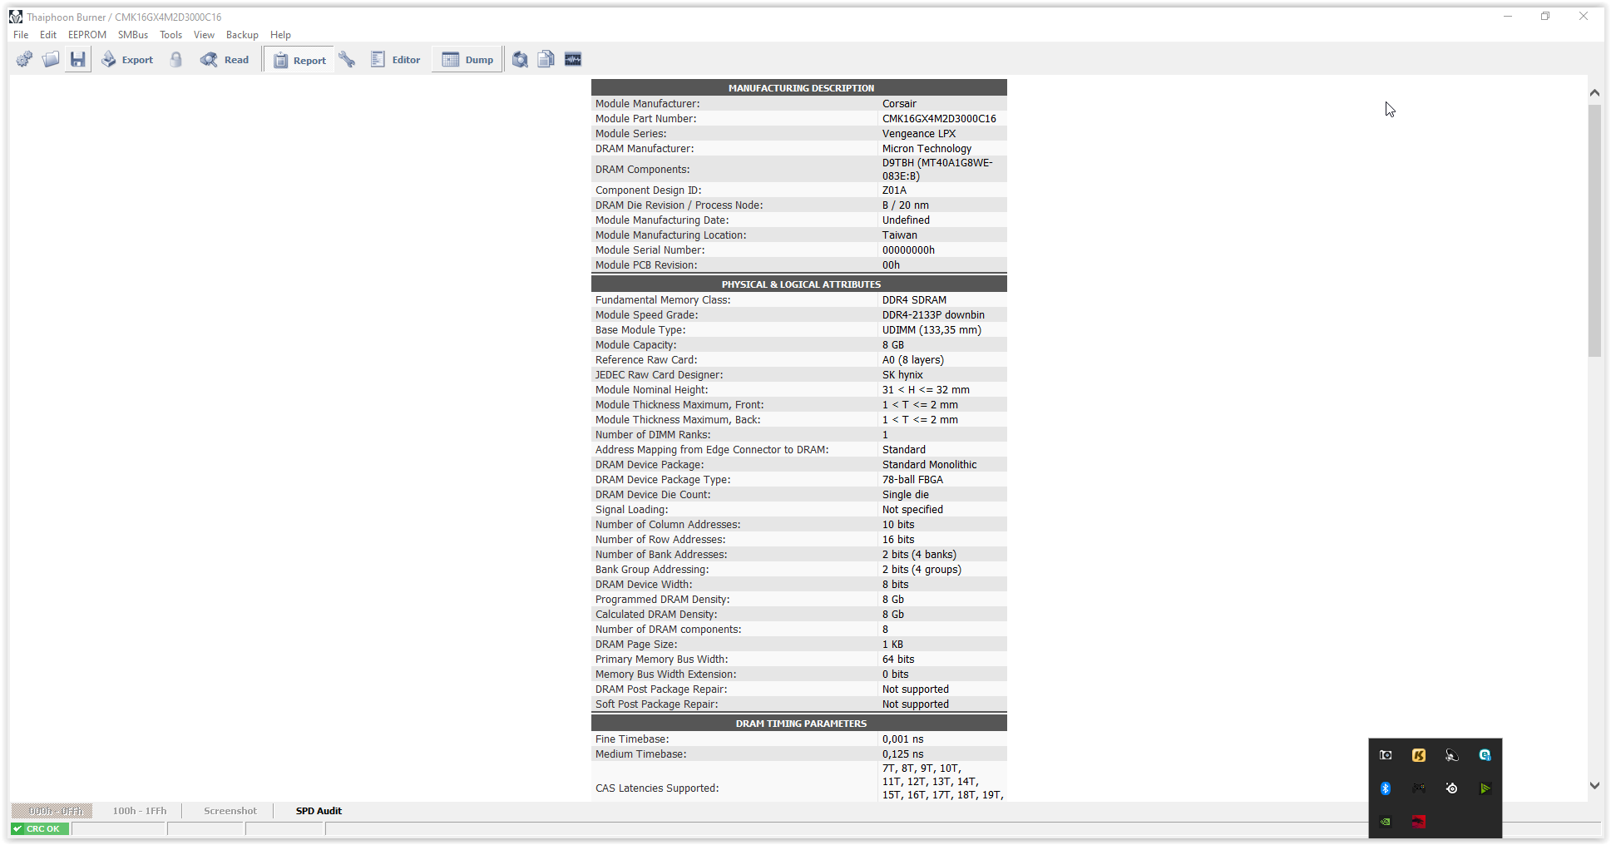Click the Fine Timebase value 0,001 ns

902,739
